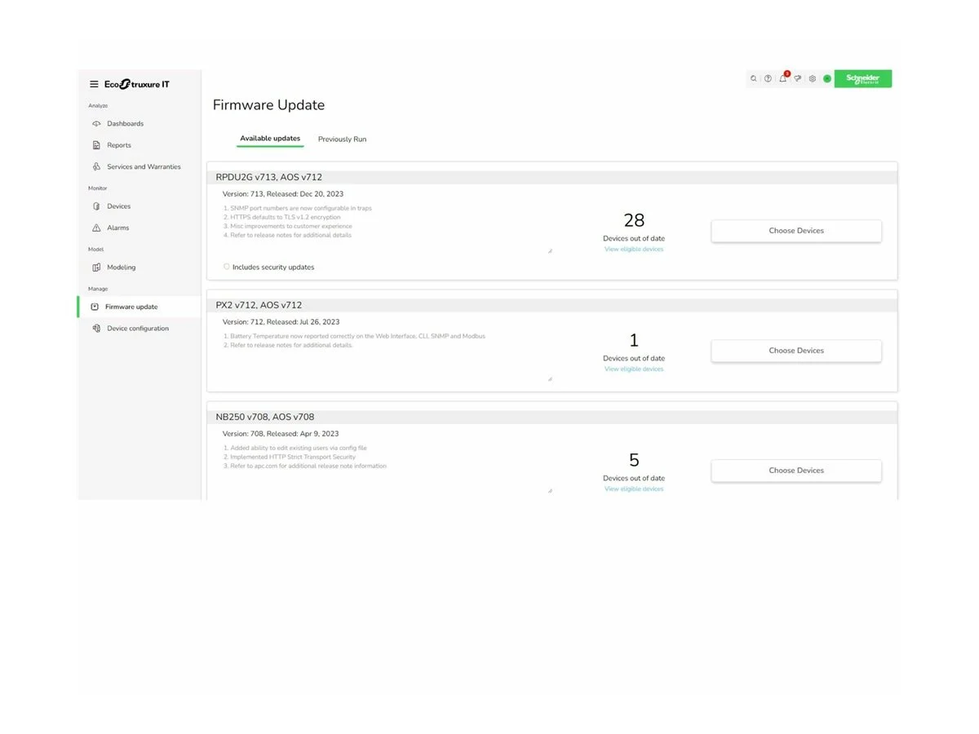
Task: Open the notifications bell
Action: [x=782, y=79]
